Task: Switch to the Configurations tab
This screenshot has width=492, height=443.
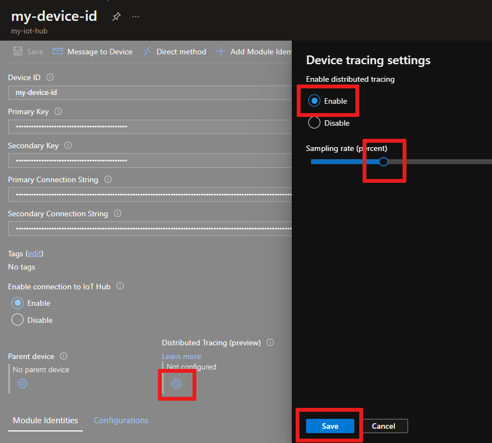Action: (121, 420)
